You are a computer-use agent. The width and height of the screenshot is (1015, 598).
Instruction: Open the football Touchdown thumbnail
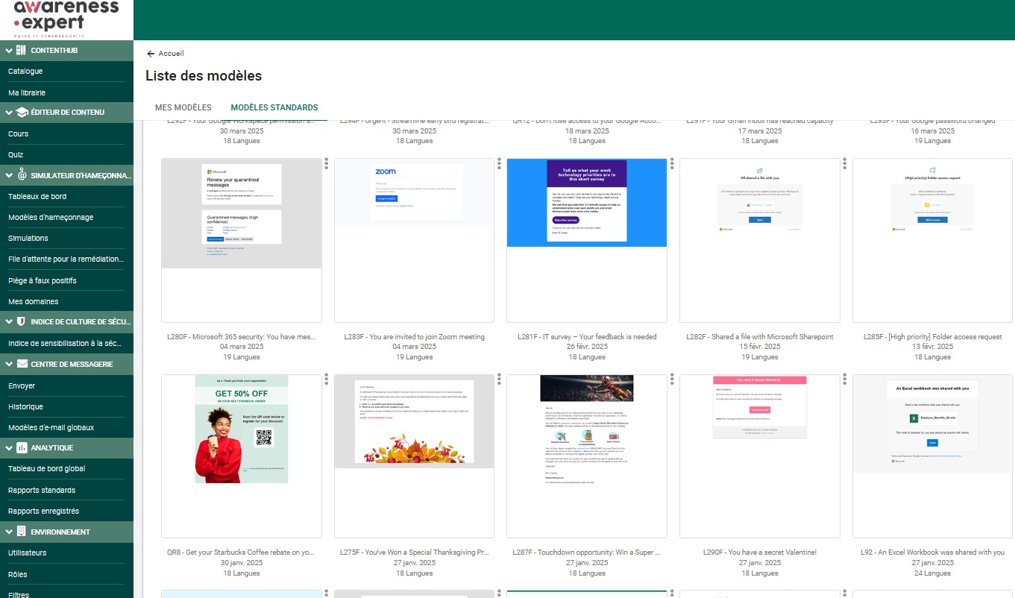(x=587, y=456)
